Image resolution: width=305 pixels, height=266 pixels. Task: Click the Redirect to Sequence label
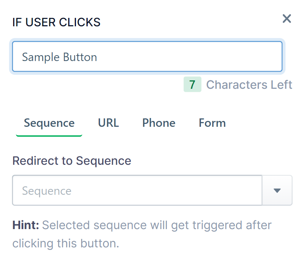pyautogui.click(x=72, y=161)
